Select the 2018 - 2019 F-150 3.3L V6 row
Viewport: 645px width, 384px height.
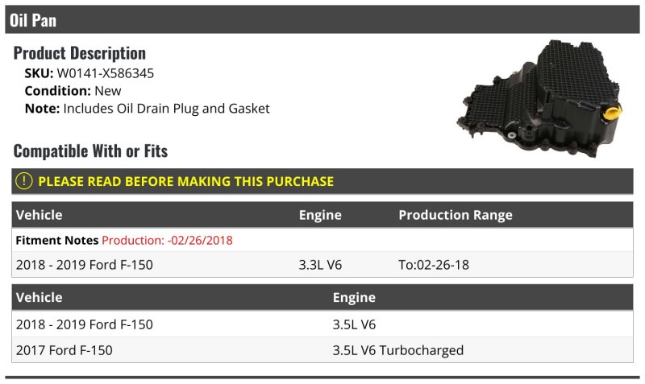pyautogui.click(x=322, y=265)
